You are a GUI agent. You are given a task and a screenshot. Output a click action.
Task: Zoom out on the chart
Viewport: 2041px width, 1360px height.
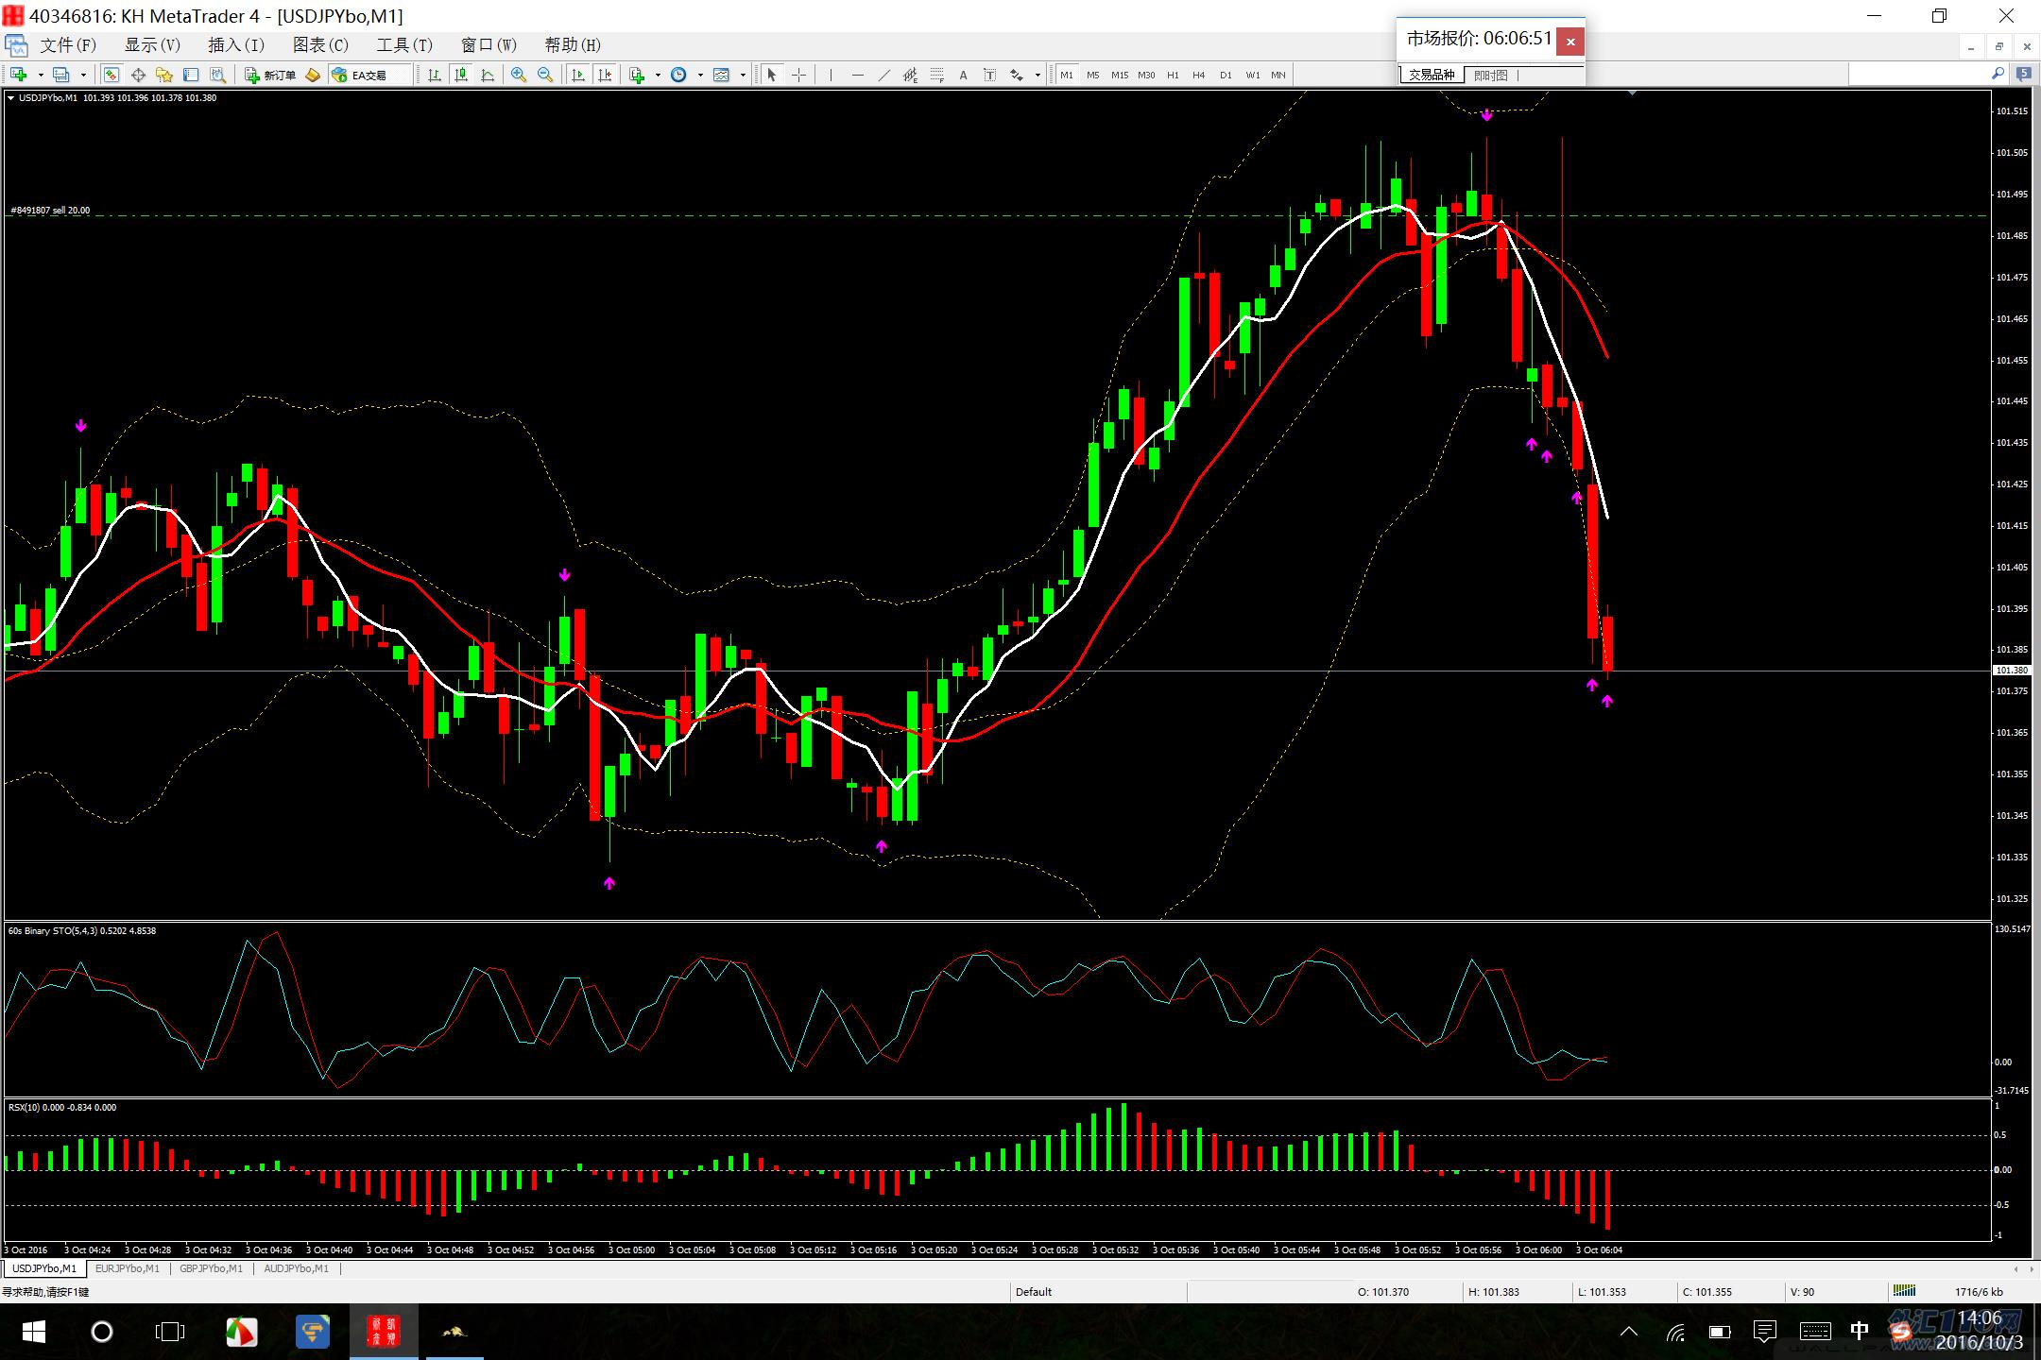pyautogui.click(x=545, y=75)
